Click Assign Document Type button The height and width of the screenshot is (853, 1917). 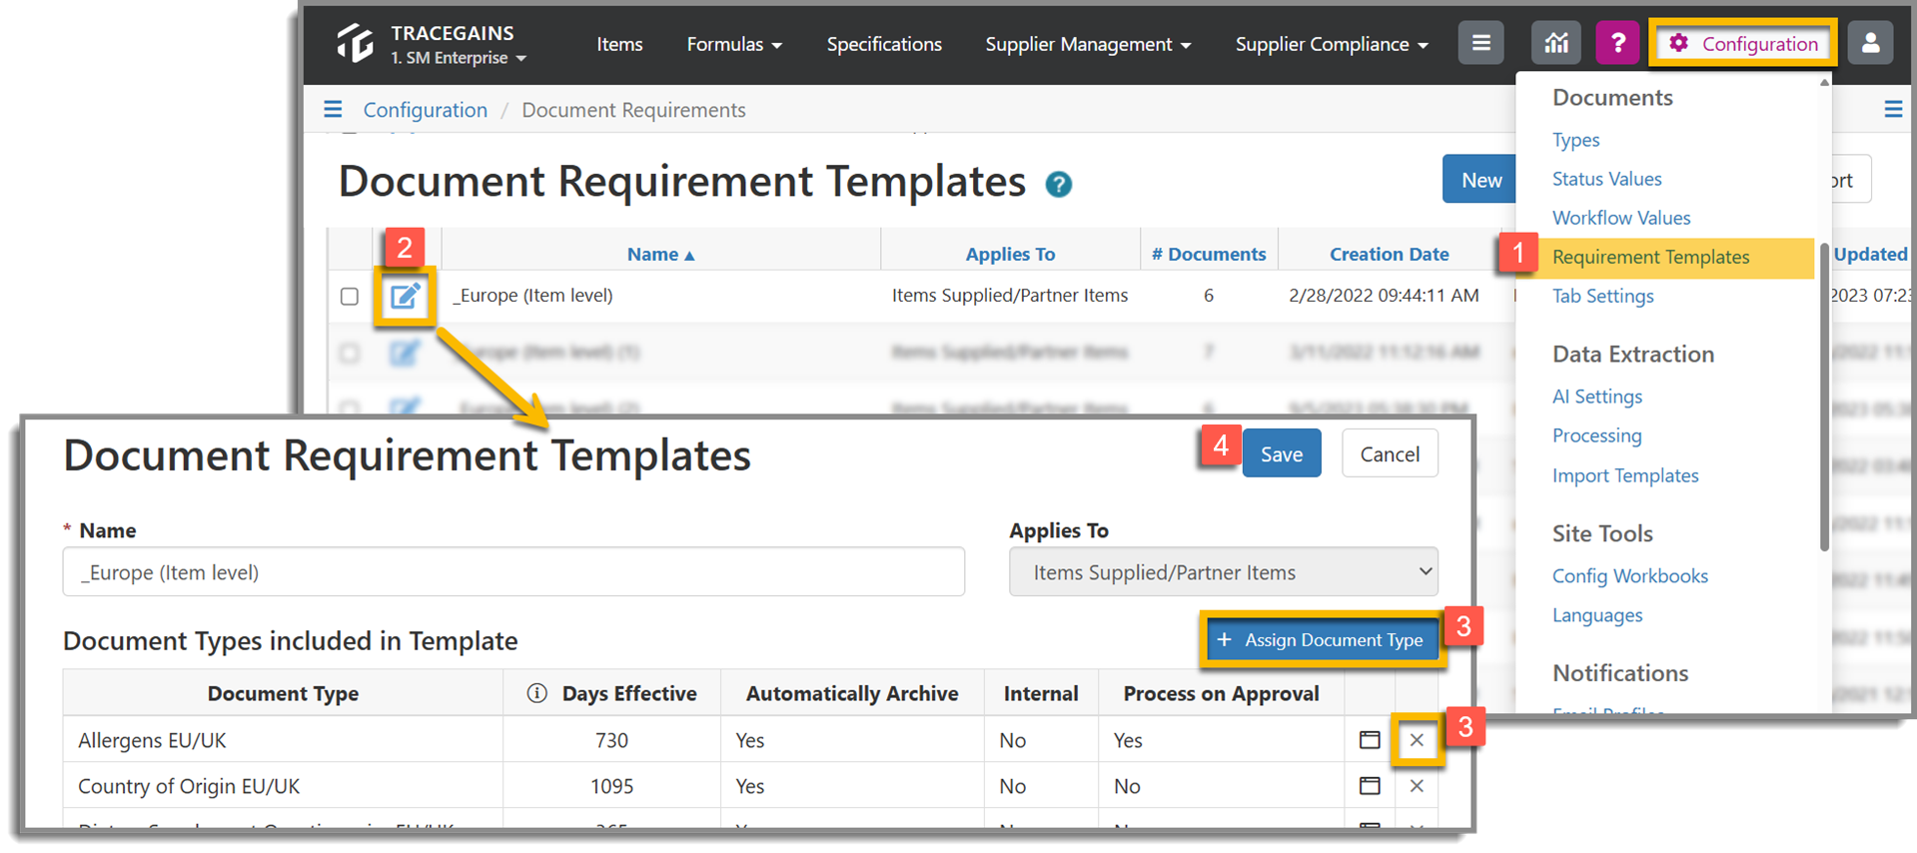click(x=1322, y=639)
